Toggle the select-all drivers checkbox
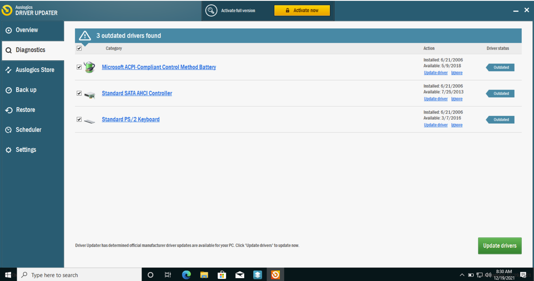 tap(79, 48)
